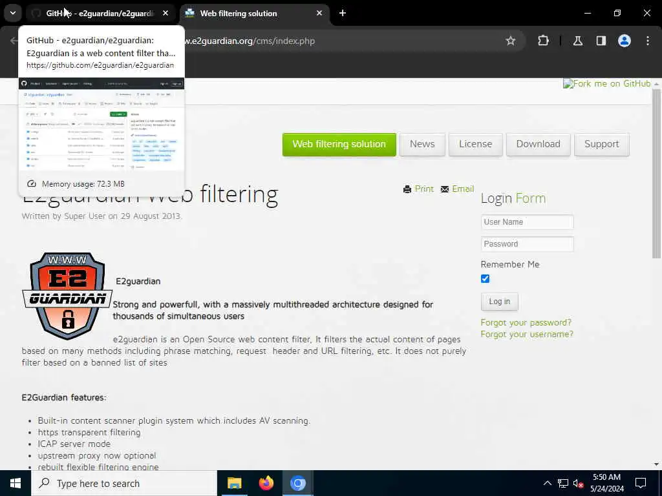Open the Support menu item
The image size is (662, 496).
(602, 144)
